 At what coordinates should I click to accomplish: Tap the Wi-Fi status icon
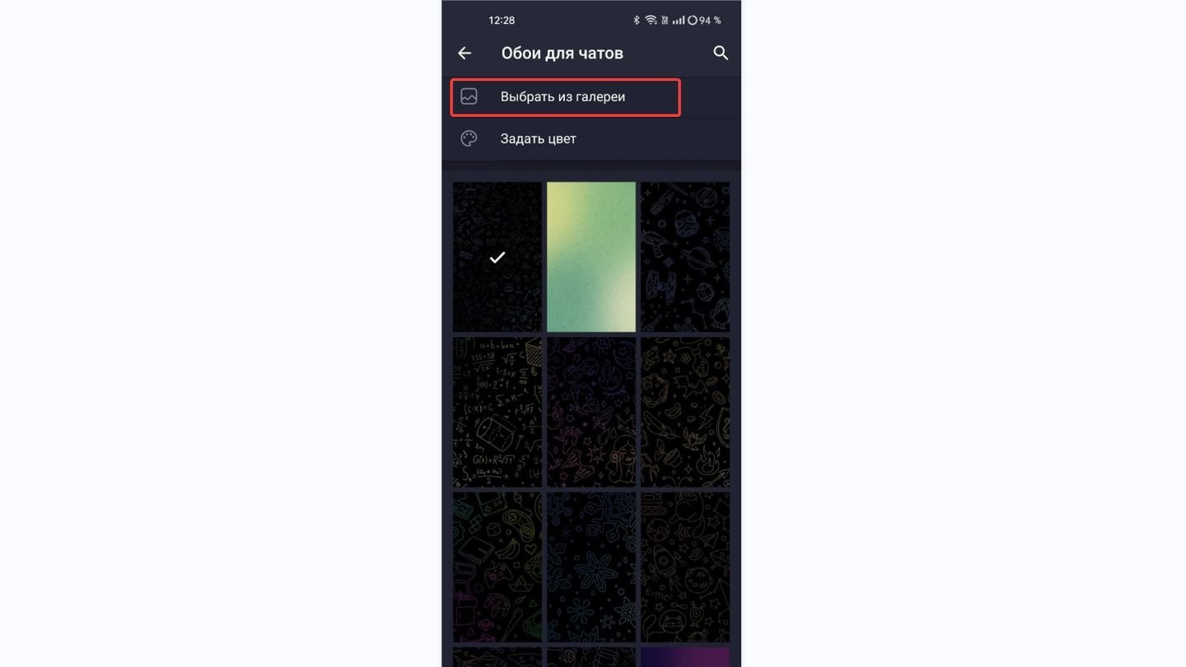point(651,20)
